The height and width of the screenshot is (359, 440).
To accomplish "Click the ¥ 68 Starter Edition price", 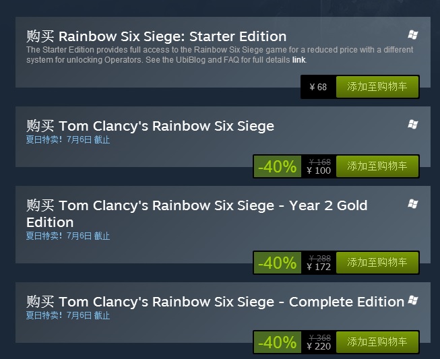I will [318, 87].
